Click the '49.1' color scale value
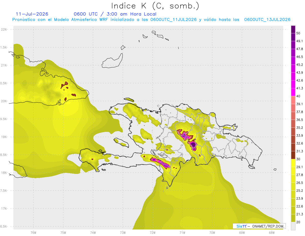The height and width of the screenshot is (236, 305). pyautogui.click(x=300, y=41)
